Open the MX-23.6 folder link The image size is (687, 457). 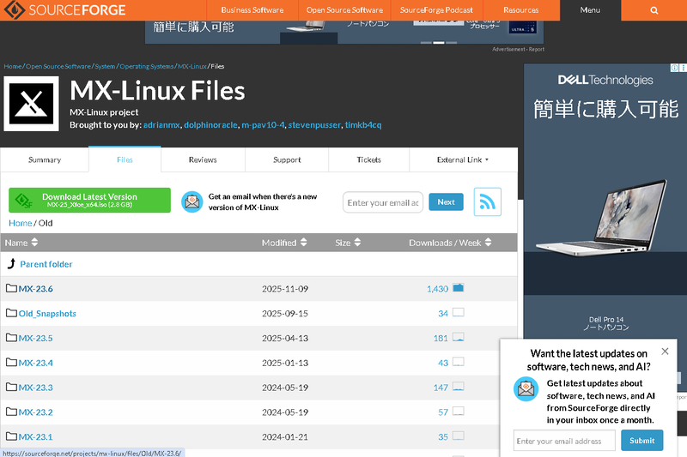(x=35, y=289)
